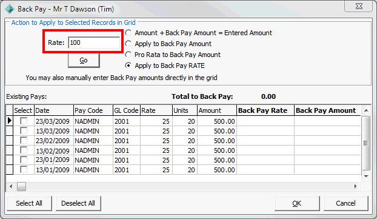The image size is (377, 219).
Task: Tick the checkbox for 13/01/2009 pay
Action: coord(24,170)
